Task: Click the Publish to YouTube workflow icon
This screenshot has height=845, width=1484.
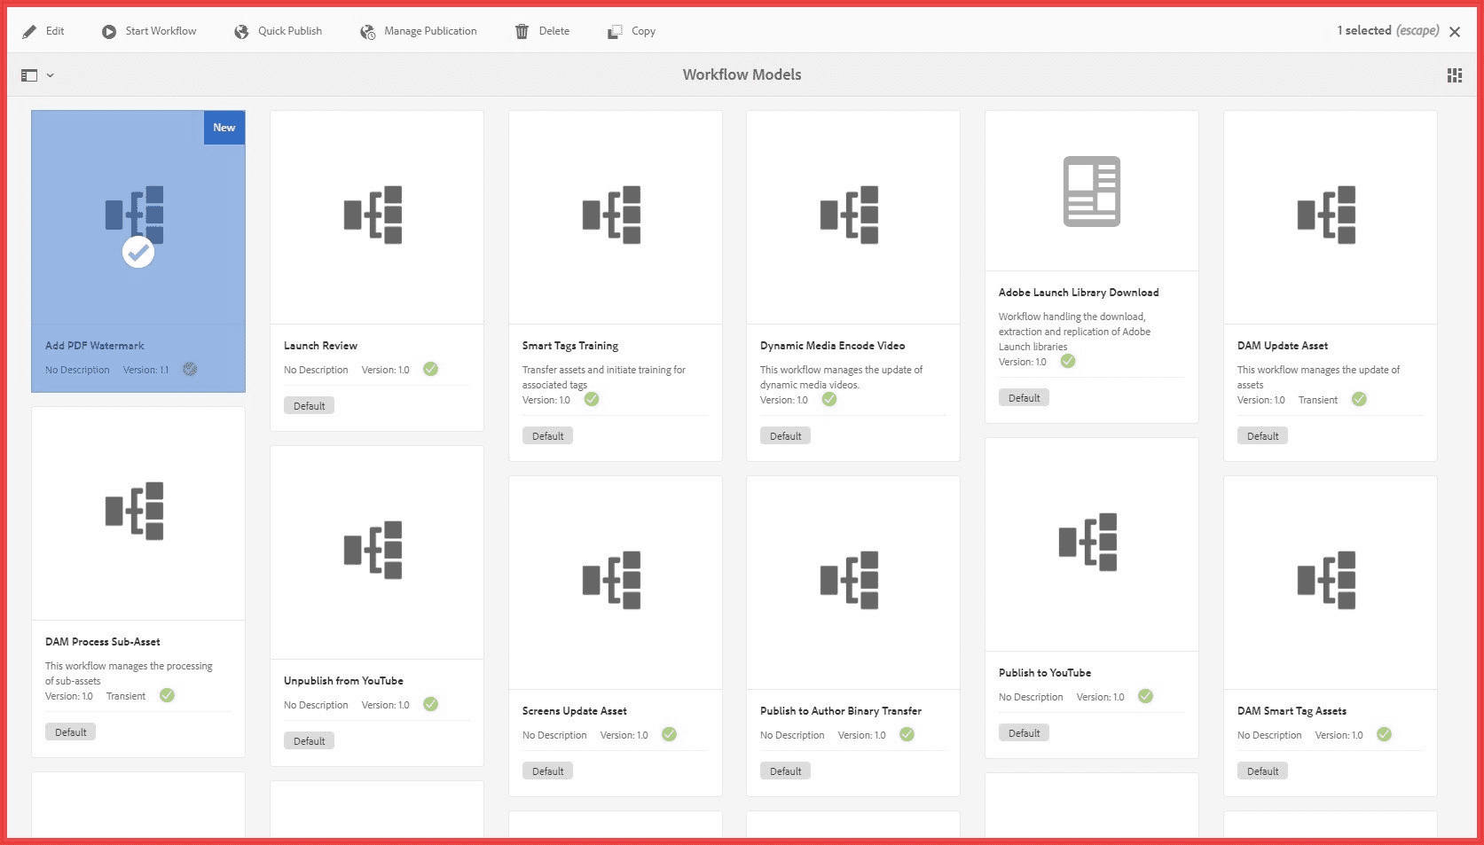Action: (x=1087, y=542)
